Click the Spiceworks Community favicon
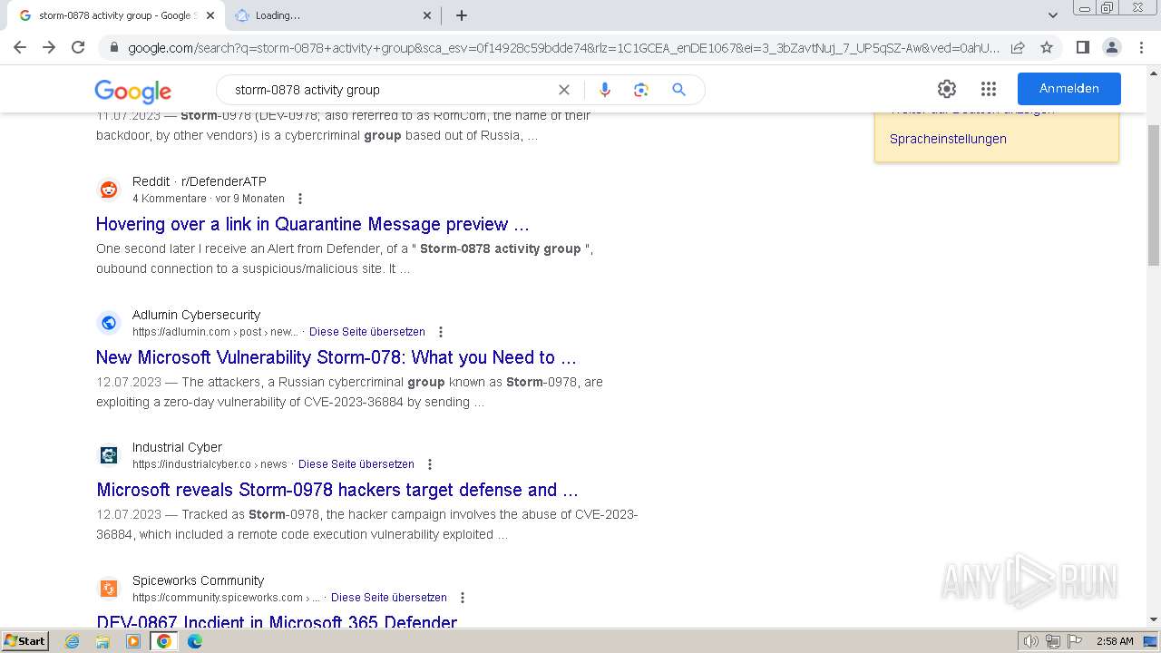The height and width of the screenshot is (653, 1161). 109,589
